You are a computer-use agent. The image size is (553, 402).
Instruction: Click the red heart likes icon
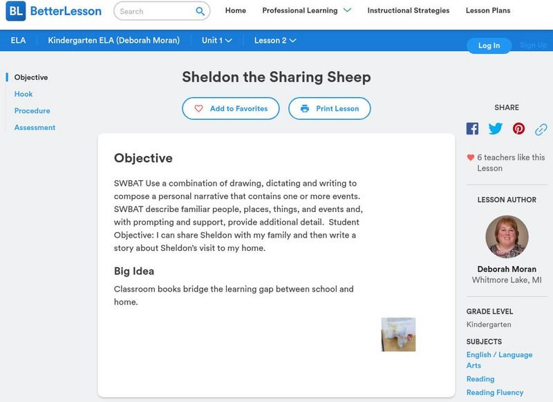point(471,157)
